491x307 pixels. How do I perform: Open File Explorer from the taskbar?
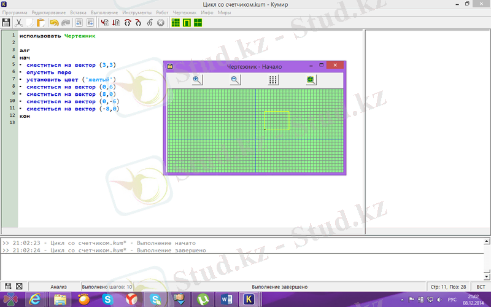pos(60,300)
